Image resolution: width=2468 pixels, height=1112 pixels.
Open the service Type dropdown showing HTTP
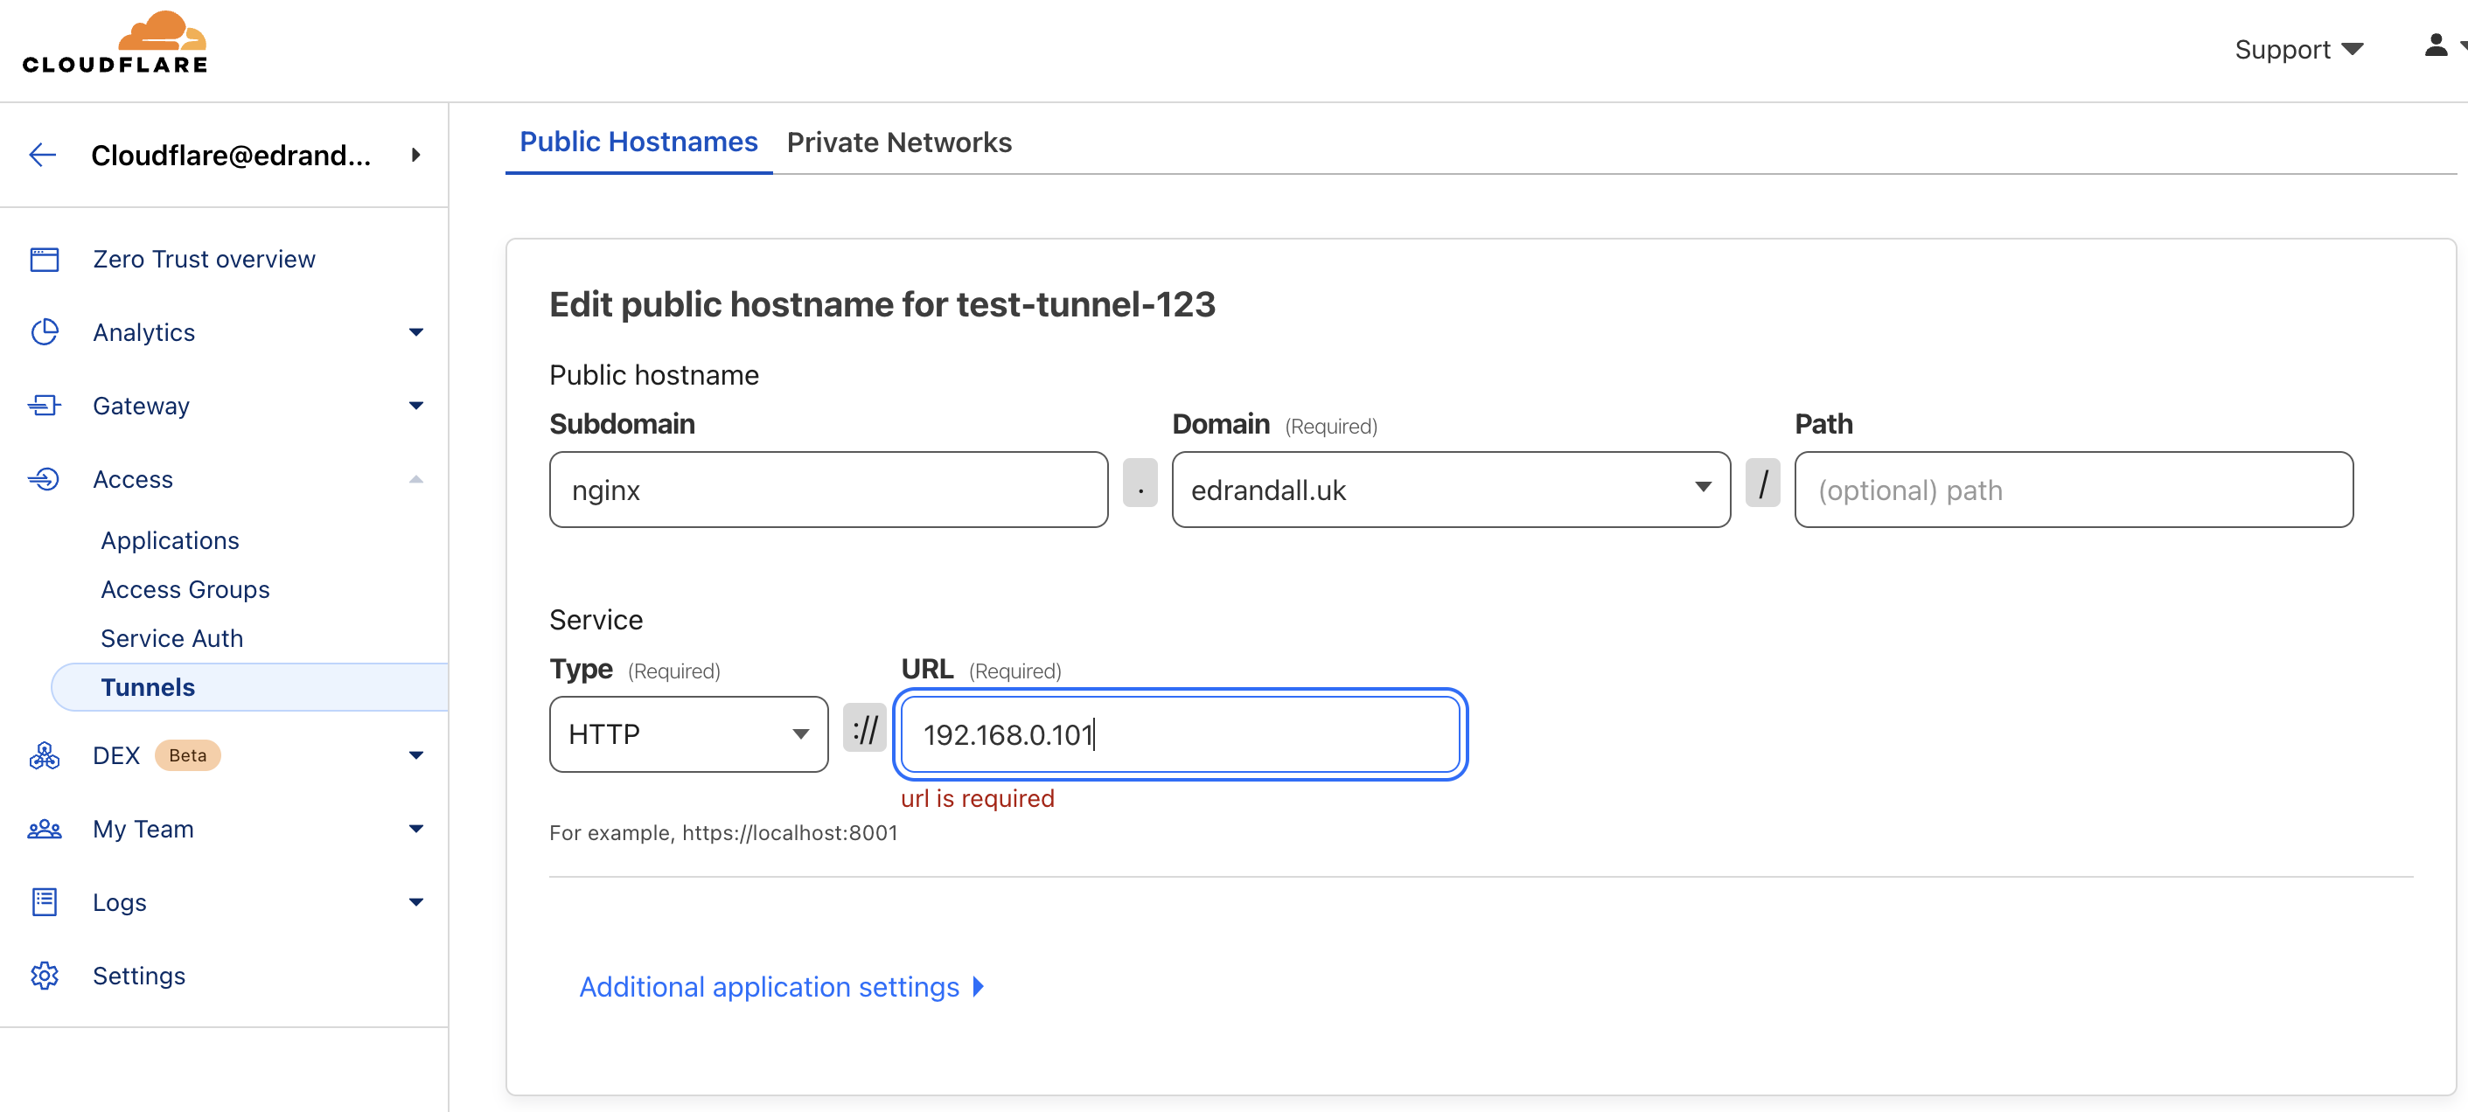(688, 733)
